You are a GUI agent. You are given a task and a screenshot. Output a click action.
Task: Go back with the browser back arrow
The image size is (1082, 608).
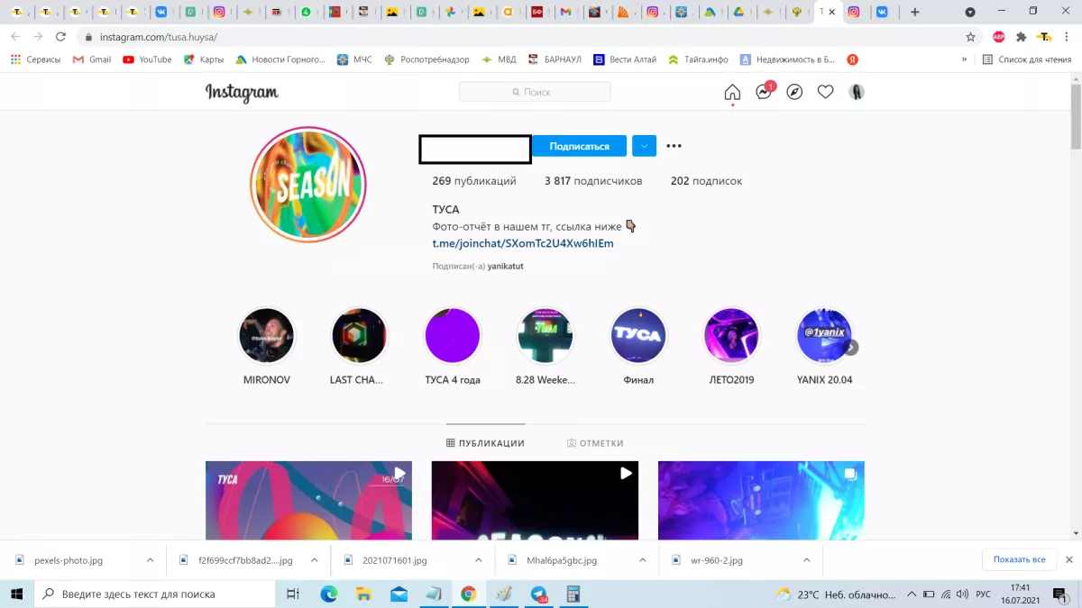pyautogui.click(x=14, y=37)
